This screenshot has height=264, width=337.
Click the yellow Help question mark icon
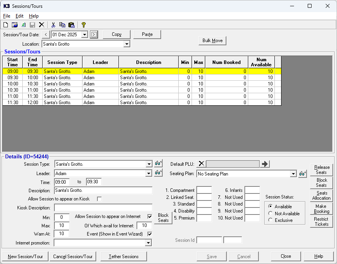pos(83,25)
